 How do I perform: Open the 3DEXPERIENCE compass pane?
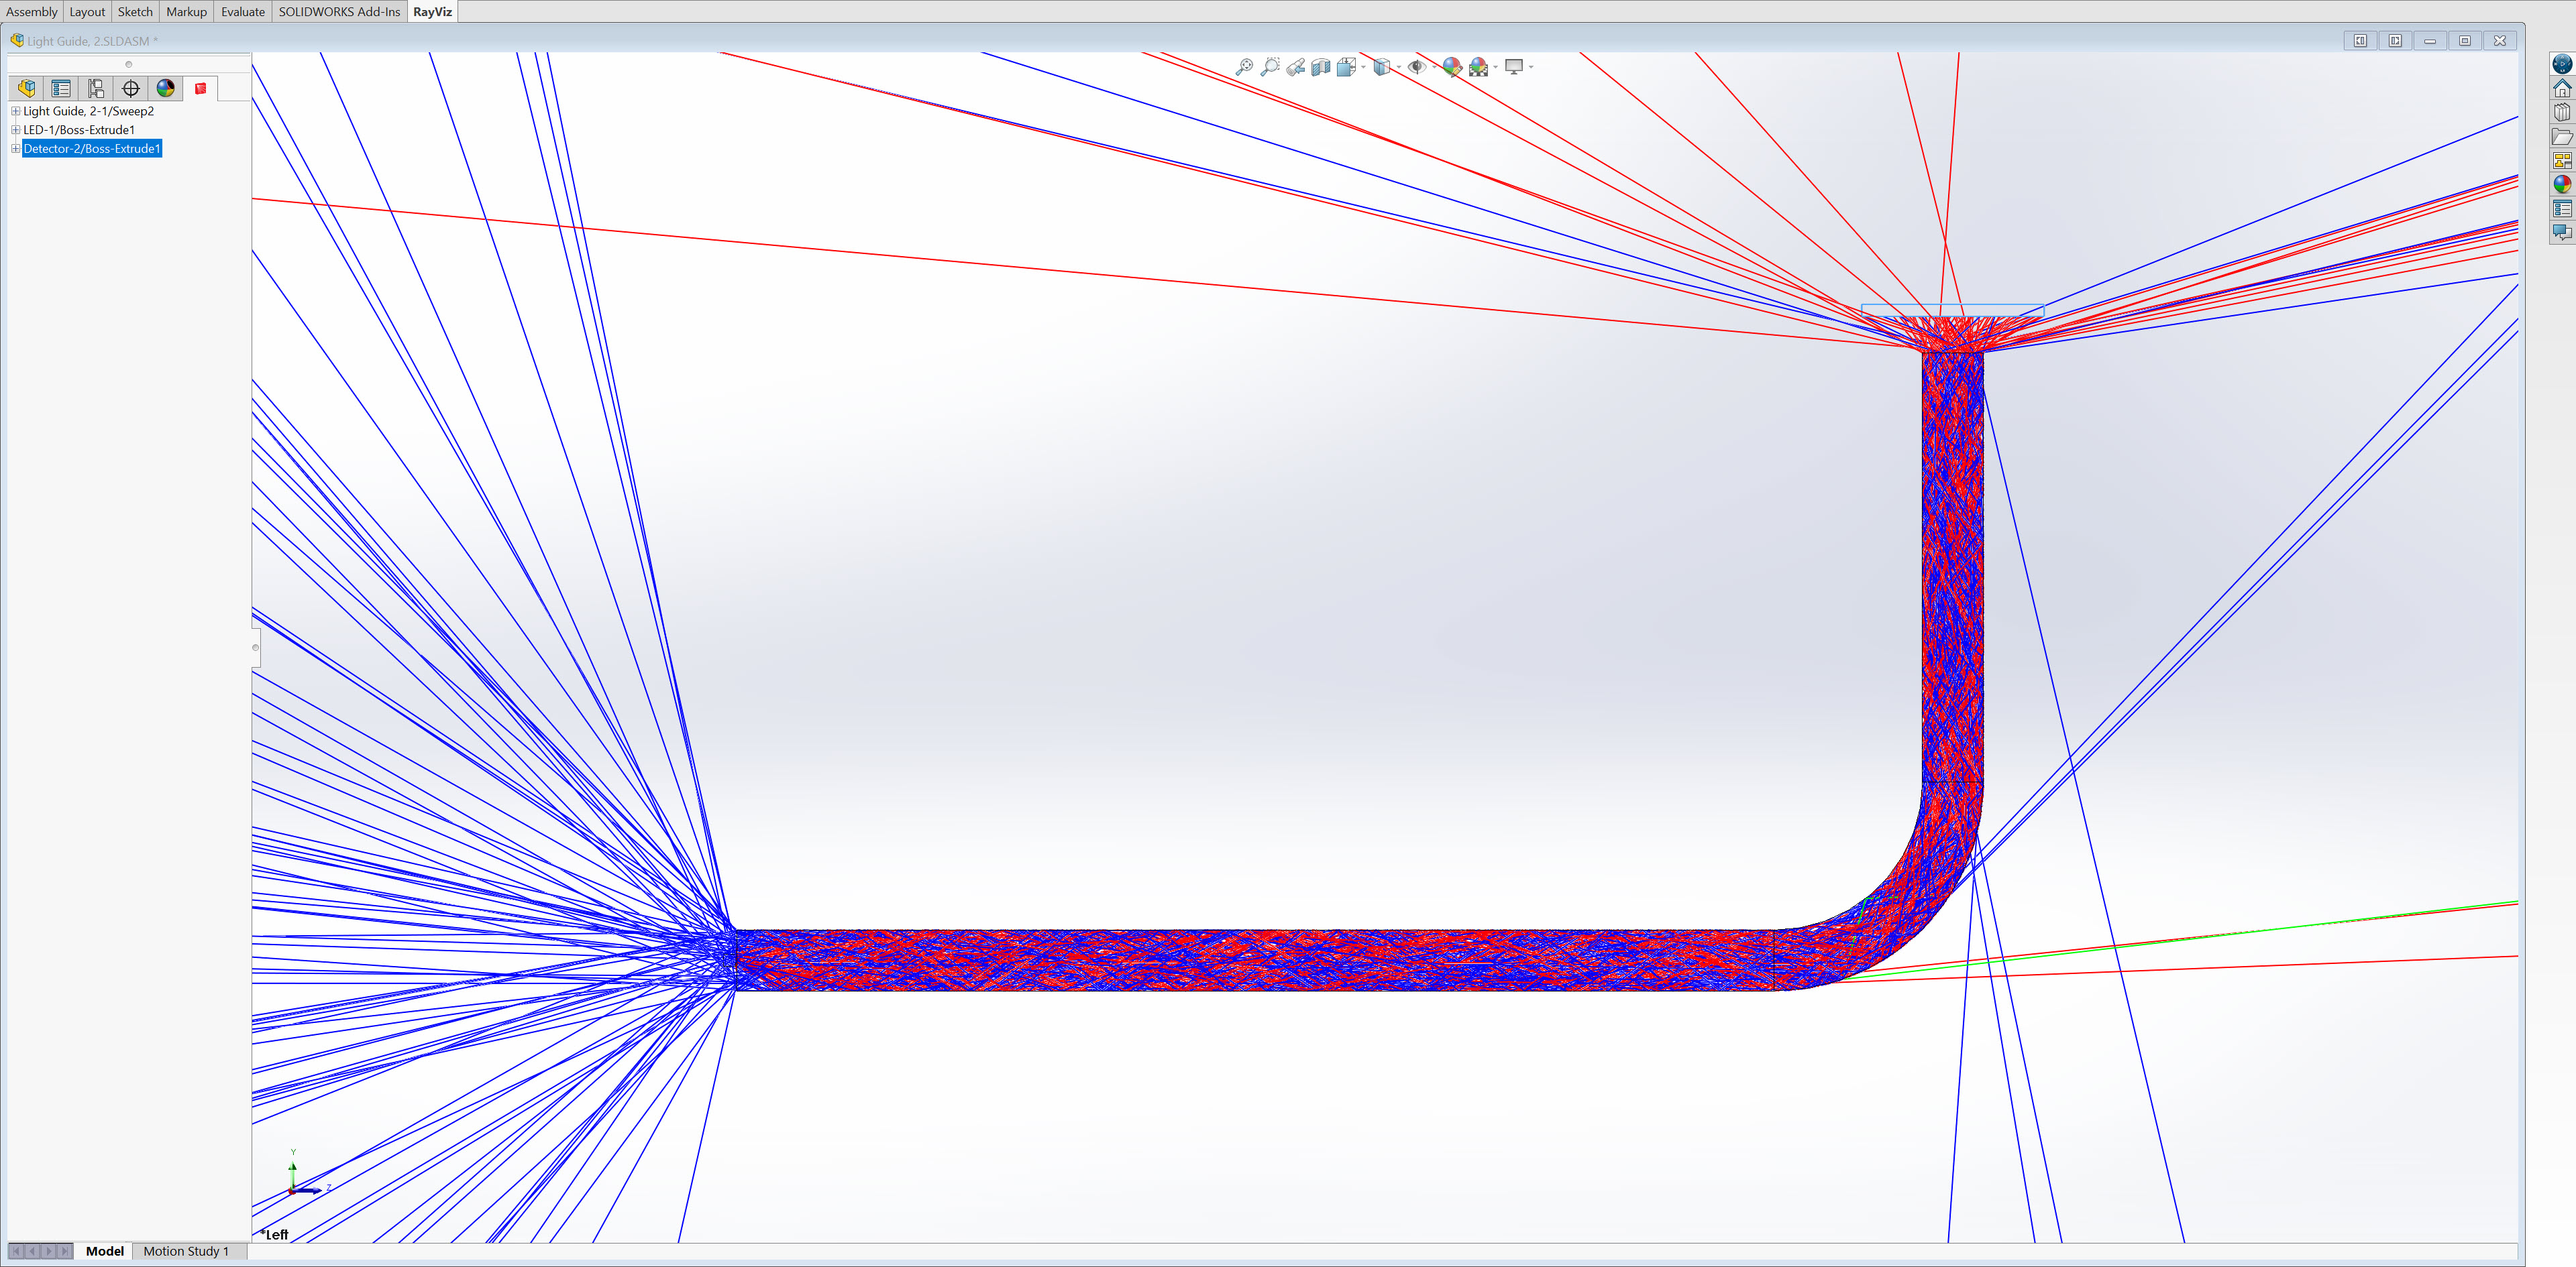(2562, 64)
